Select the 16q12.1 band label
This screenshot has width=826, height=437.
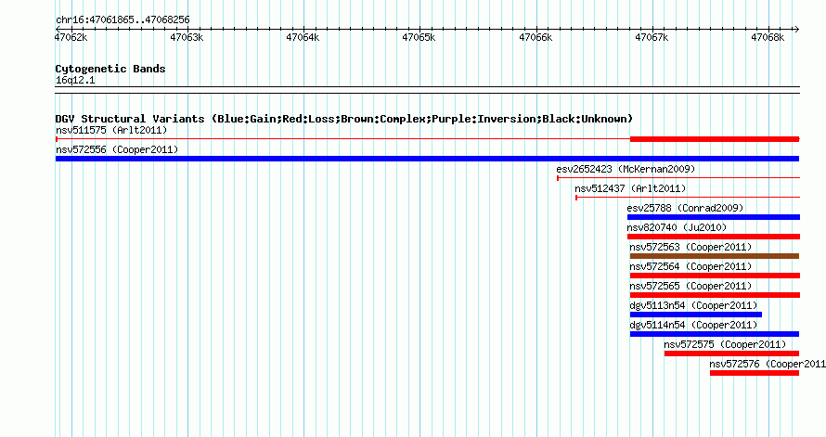tap(75, 81)
